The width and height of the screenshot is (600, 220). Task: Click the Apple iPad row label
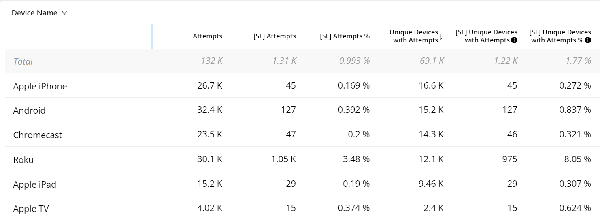[x=35, y=184]
